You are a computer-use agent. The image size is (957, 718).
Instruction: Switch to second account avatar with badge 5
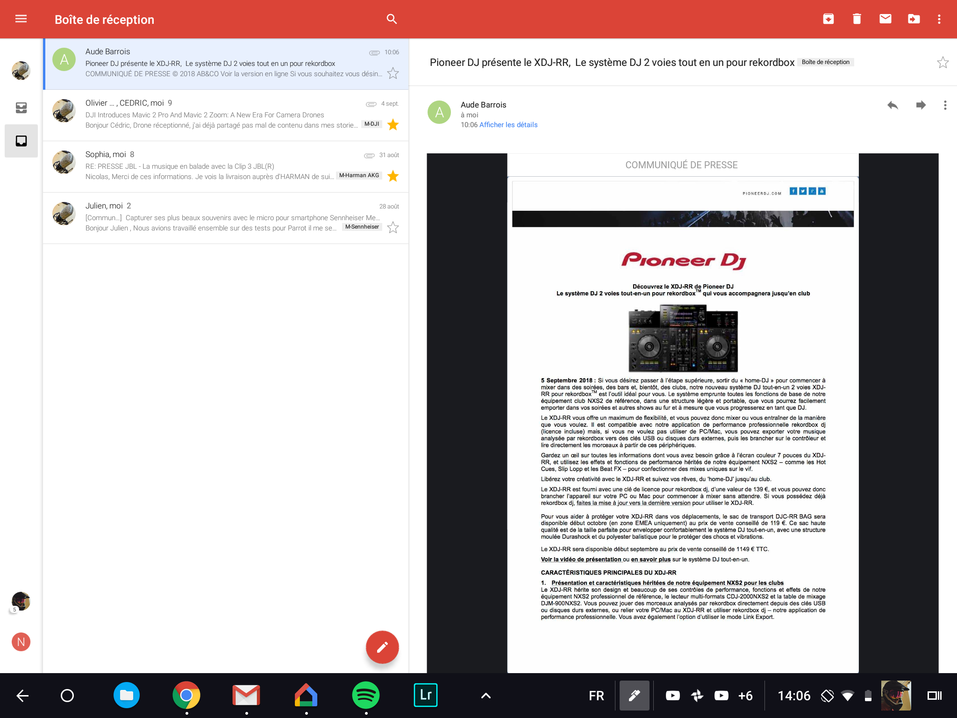tap(21, 602)
